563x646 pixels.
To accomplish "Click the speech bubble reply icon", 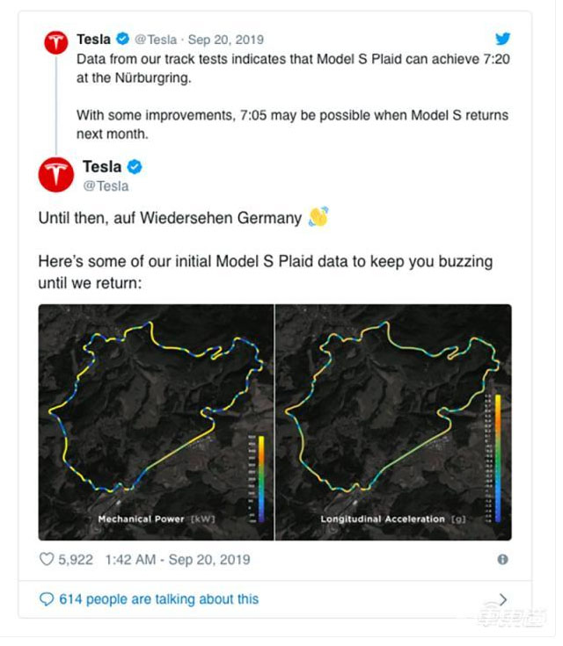I will click(x=47, y=599).
